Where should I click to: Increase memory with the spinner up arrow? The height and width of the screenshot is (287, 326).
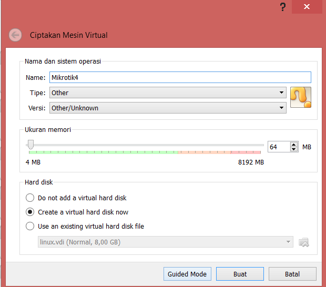pyautogui.click(x=294, y=145)
